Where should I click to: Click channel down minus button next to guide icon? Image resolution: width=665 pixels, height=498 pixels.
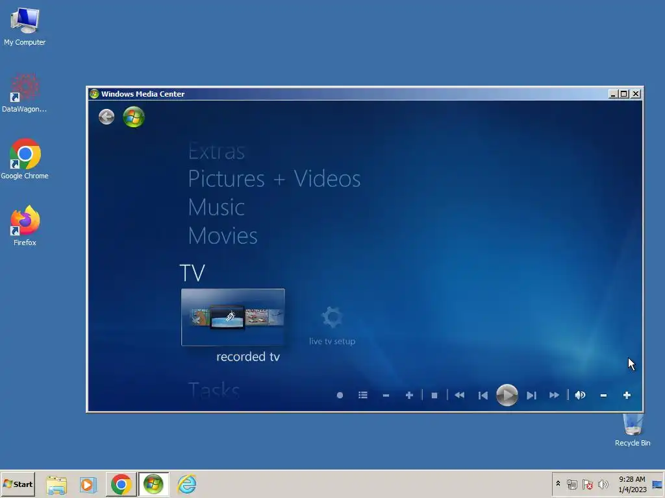[x=386, y=395]
